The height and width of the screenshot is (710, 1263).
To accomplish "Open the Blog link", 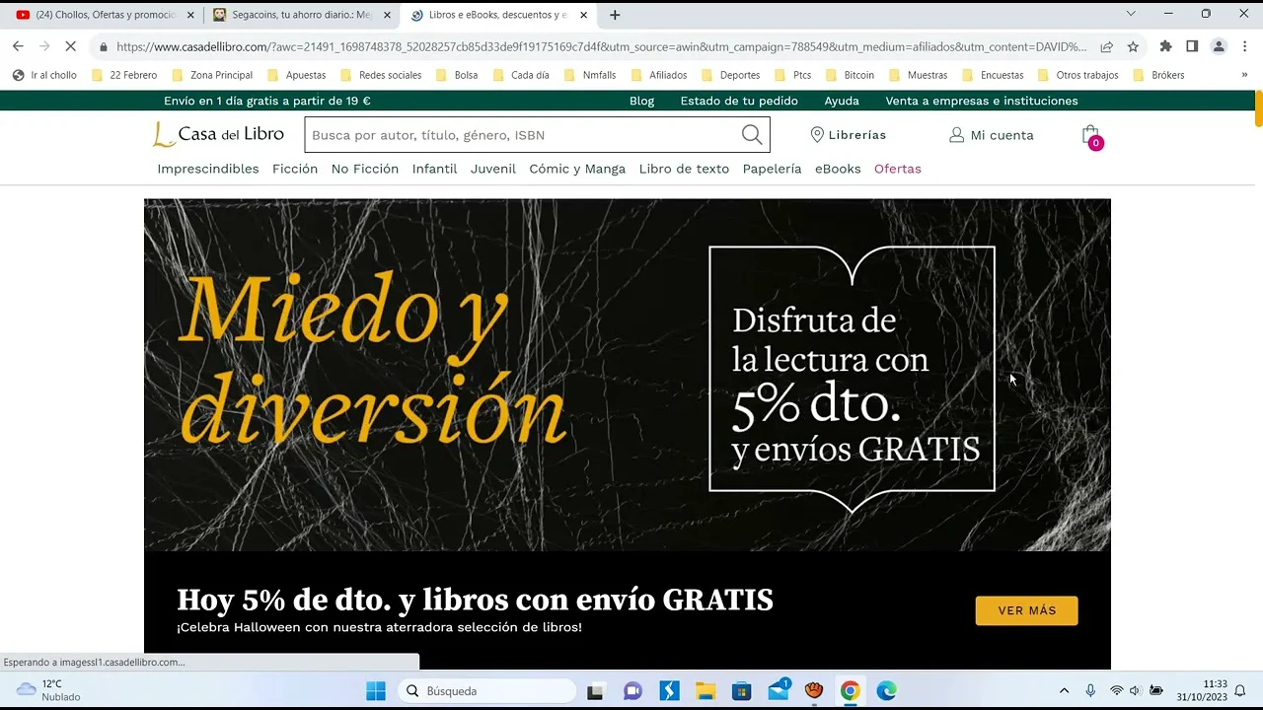I will [x=641, y=101].
